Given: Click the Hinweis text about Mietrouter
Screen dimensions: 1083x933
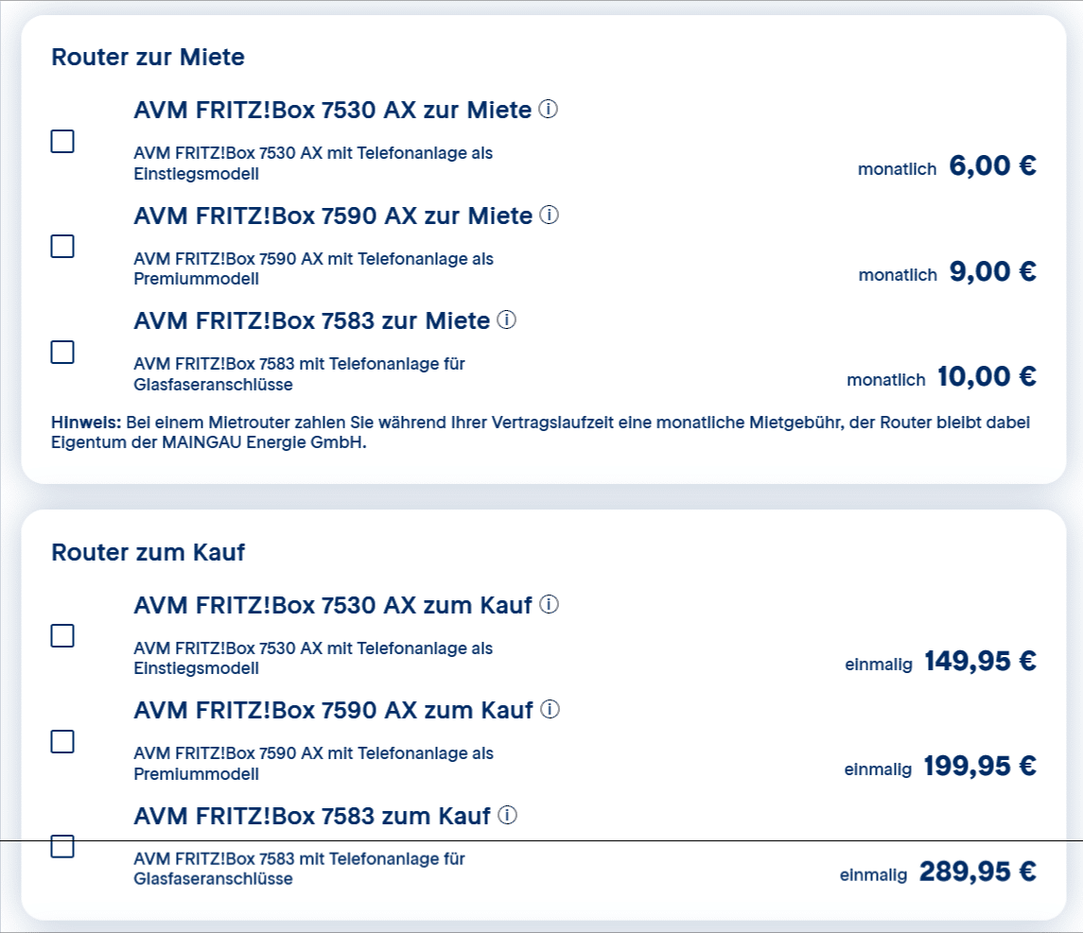Looking at the screenshot, I should (541, 432).
